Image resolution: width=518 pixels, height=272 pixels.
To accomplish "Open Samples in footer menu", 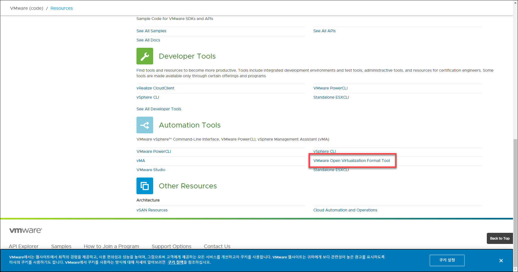I will (x=61, y=246).
